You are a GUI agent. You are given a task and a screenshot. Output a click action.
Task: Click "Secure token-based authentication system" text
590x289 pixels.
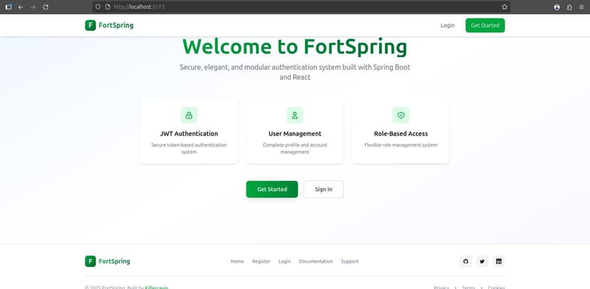[189, 148]
